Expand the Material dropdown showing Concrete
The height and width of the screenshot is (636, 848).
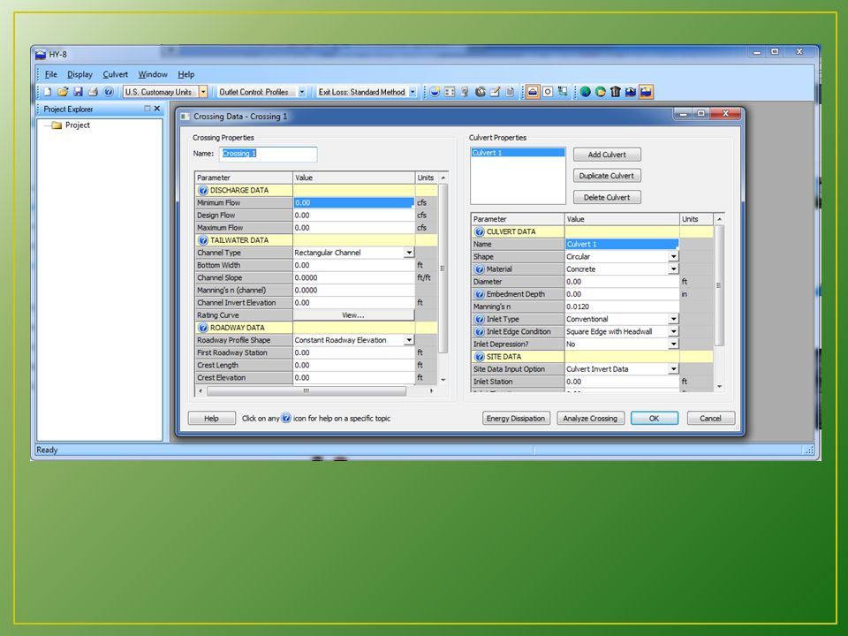pos(673,269)
